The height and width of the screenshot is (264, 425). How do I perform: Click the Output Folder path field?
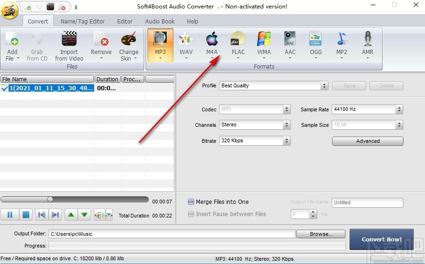click(x=172, y=234)
